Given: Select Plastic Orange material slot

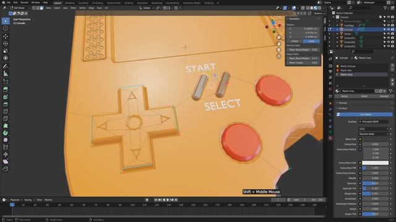Looking at the screenshot, I should tap(361, 66).
